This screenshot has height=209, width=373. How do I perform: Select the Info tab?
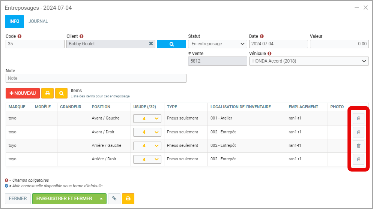(14, 21)
